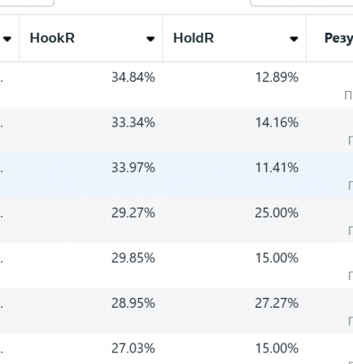Image resolution: width=353 pixels, height=364 pixels.
Task: Open the HookR column sort dropdown arrow
Action: tap(150, 39)
